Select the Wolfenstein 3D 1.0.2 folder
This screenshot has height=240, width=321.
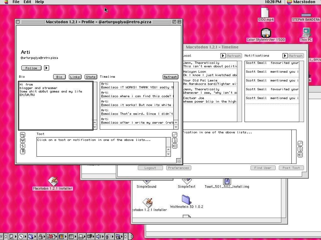coord(186,202)
